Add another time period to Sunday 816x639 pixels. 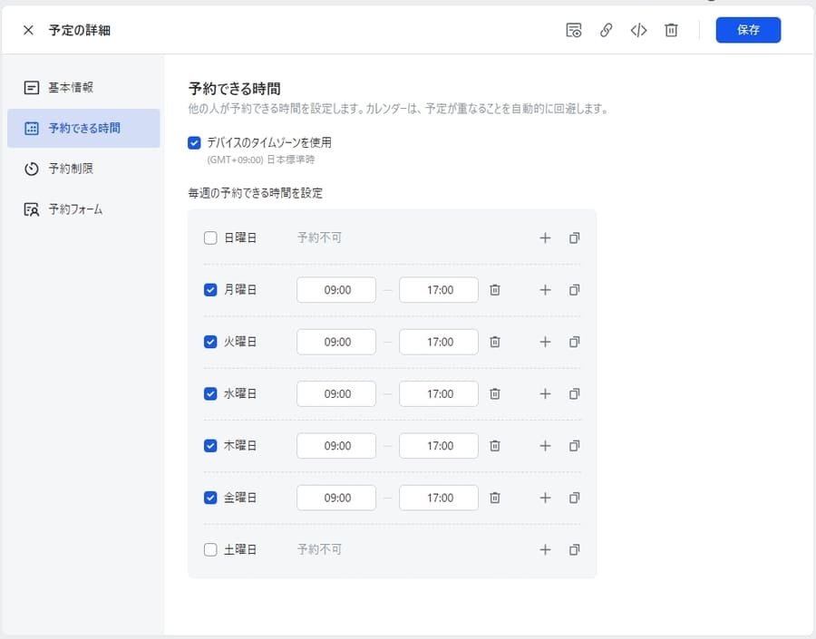pyautogui.click(x=545, y=237)
